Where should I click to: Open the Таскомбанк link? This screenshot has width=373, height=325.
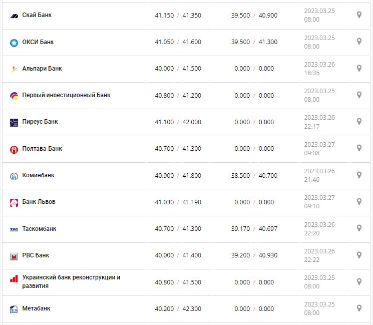point(39,229)
